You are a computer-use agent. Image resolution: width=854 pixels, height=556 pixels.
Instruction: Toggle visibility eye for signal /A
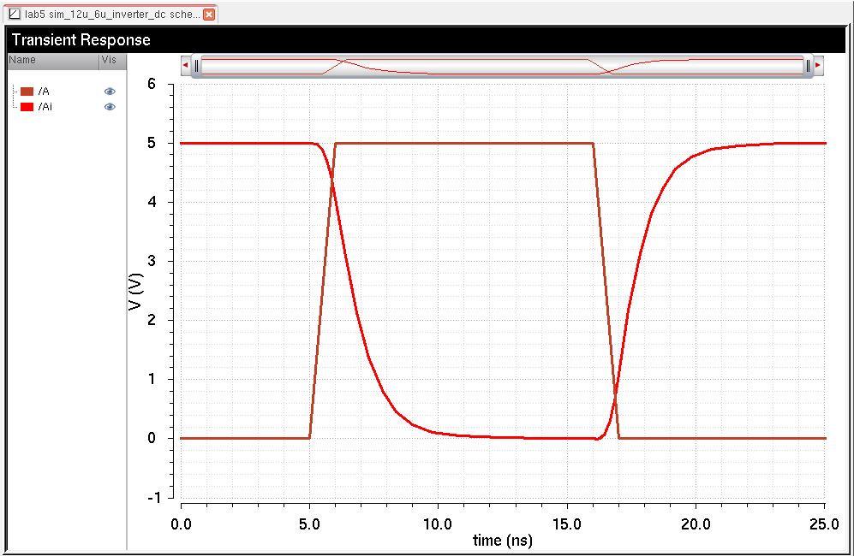[x=110, y=92]
